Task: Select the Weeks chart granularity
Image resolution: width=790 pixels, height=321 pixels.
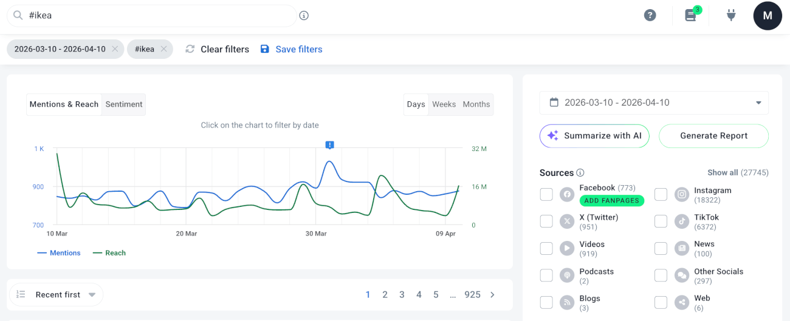Action: [444, 104]
